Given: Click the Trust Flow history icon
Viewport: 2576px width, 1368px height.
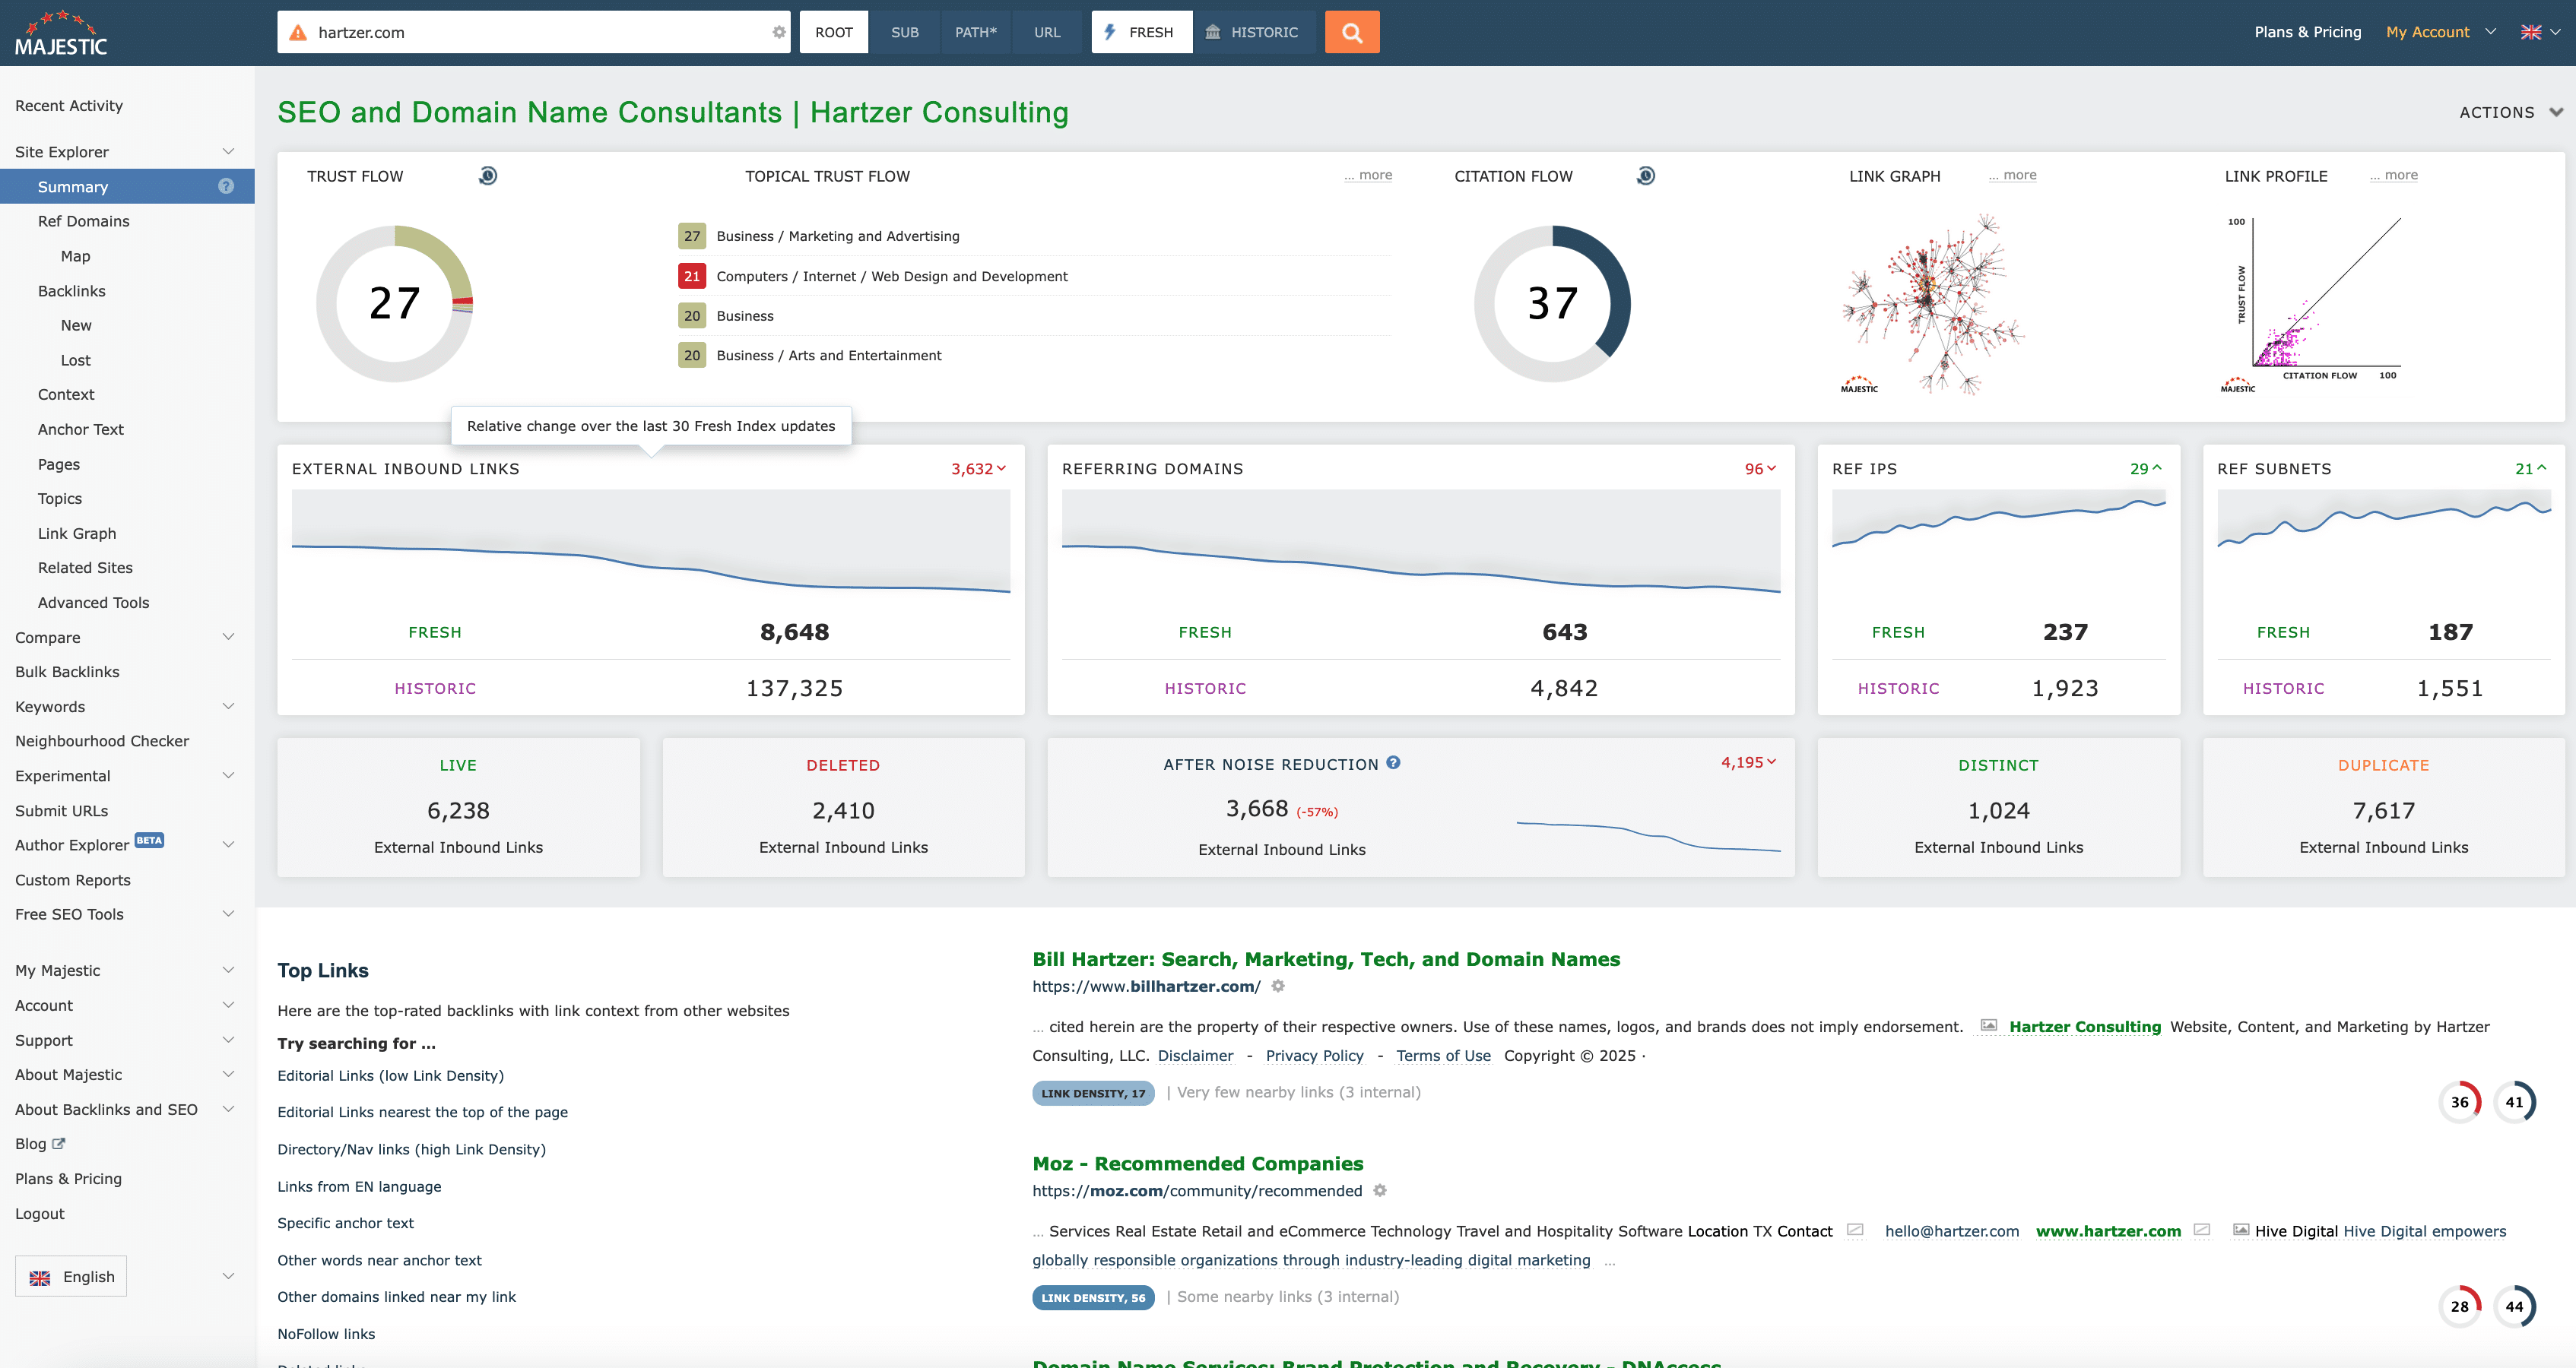Looking at the screenshot, I should (488, 176).
